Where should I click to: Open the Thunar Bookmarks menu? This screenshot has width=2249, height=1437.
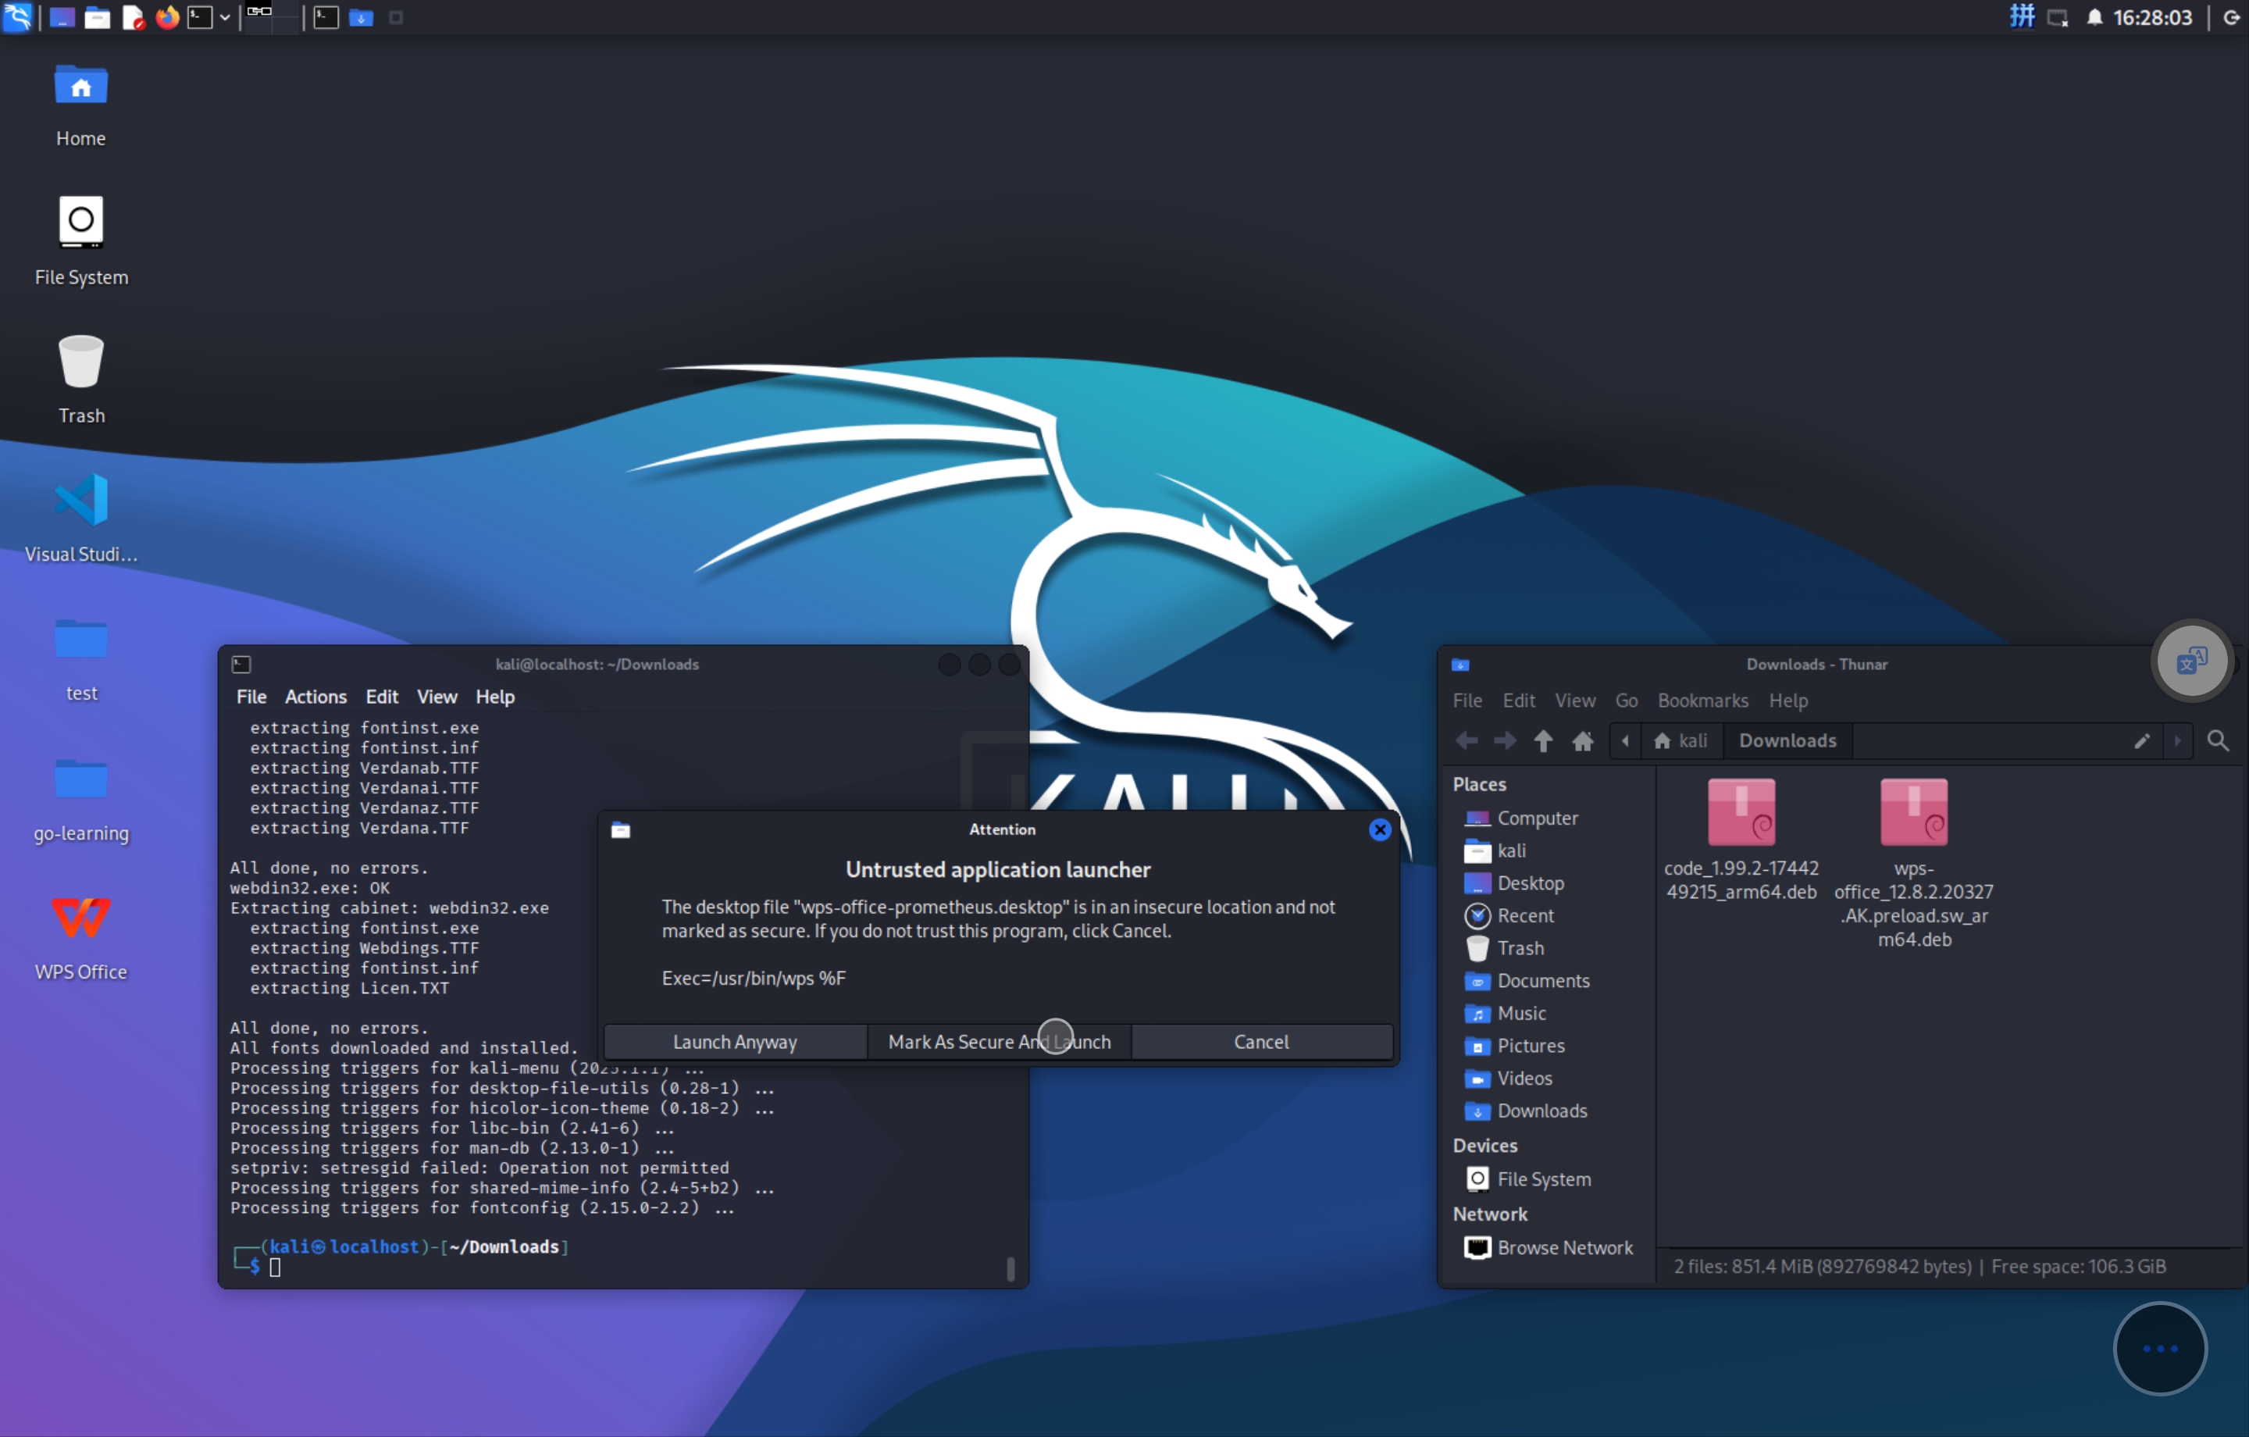click(1702, 701)
